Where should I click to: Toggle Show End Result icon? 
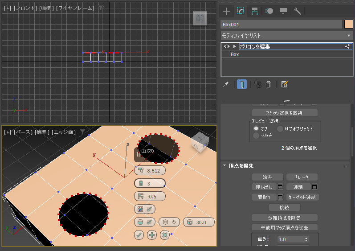click(242, 85)
